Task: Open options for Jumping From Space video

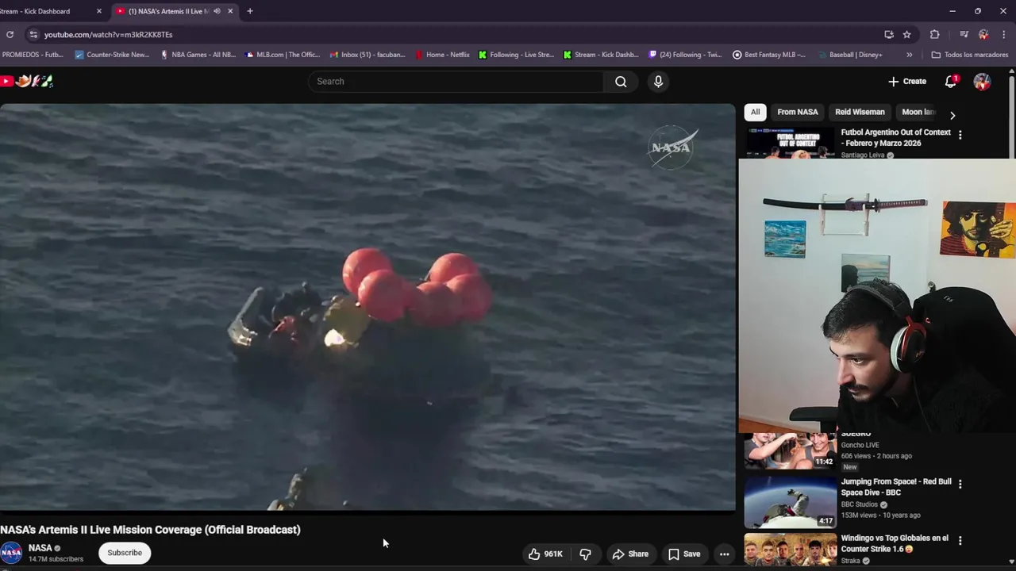Action: click(x=960, y=484)
